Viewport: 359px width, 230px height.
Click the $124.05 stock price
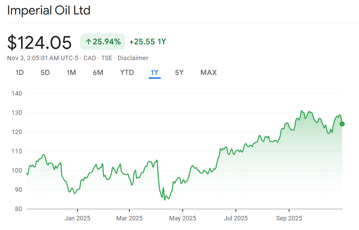point(40,43)
